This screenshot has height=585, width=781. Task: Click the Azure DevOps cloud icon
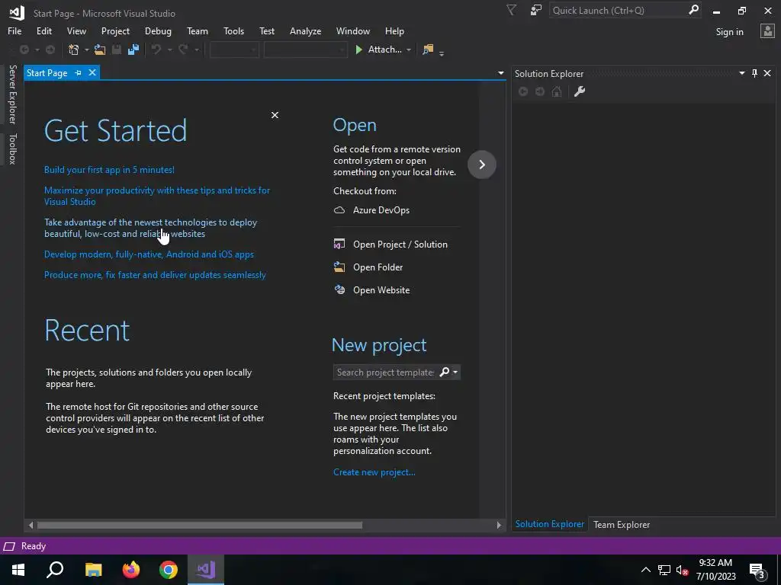click(x=339, y=210)
